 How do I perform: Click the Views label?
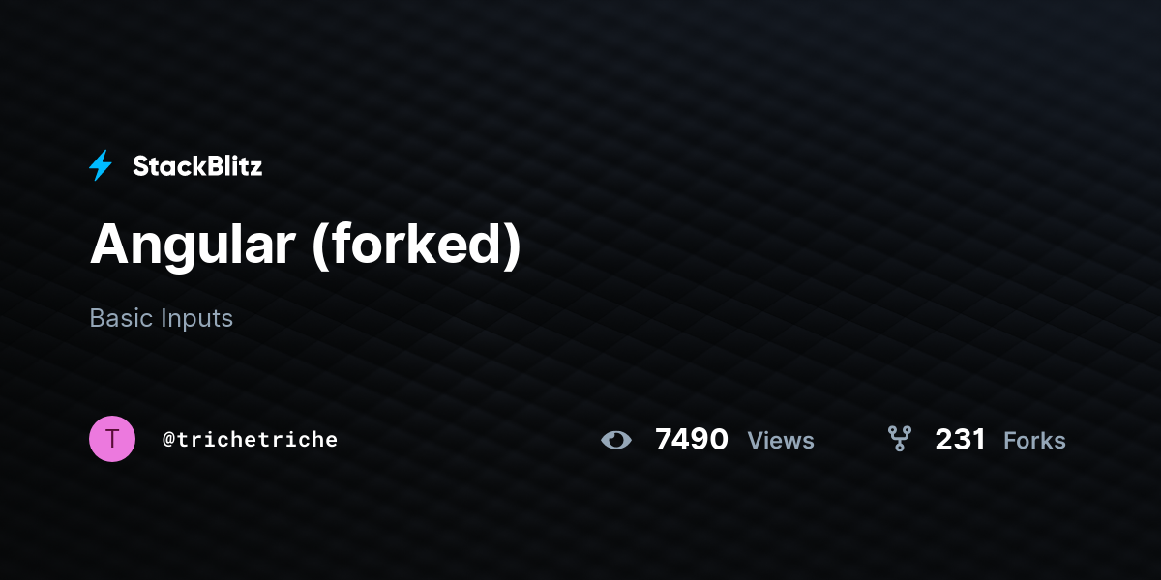(x=781, y=441)
